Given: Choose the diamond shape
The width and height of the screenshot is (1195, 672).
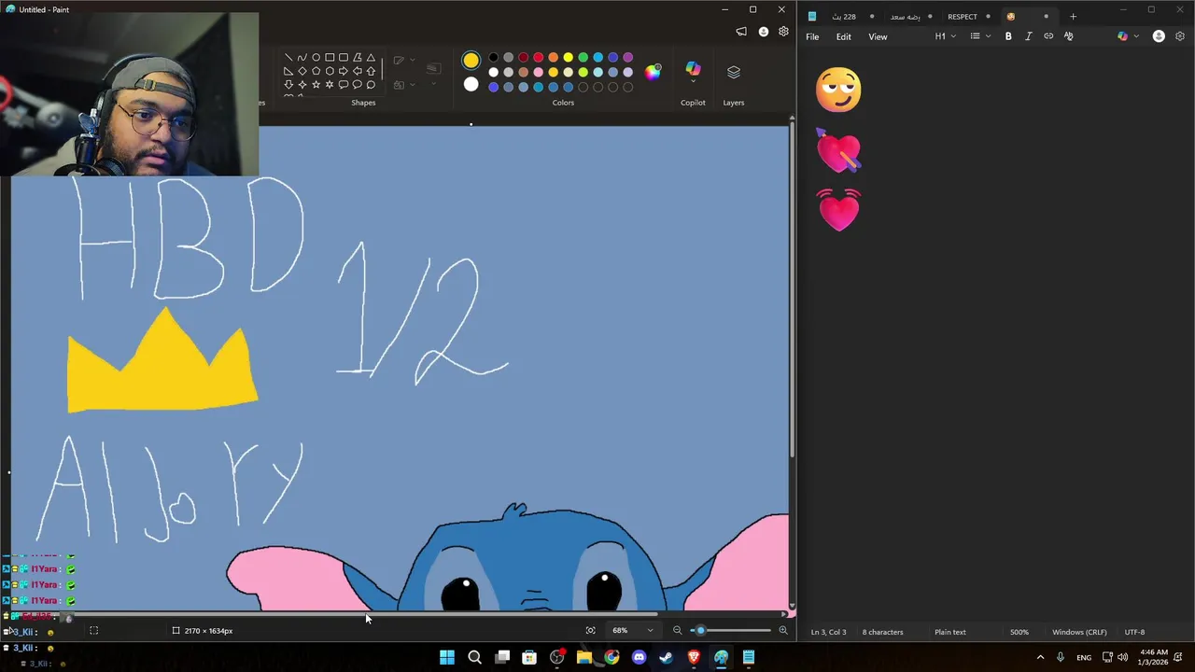Looking at the screenshot, I should coord(302,71).
